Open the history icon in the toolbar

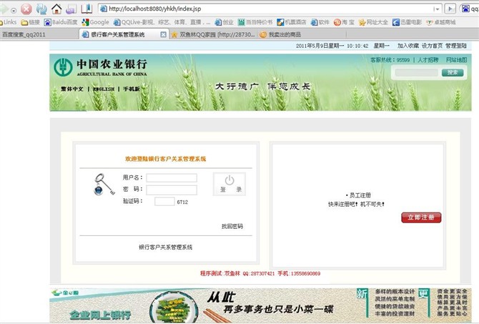point(71,9)
